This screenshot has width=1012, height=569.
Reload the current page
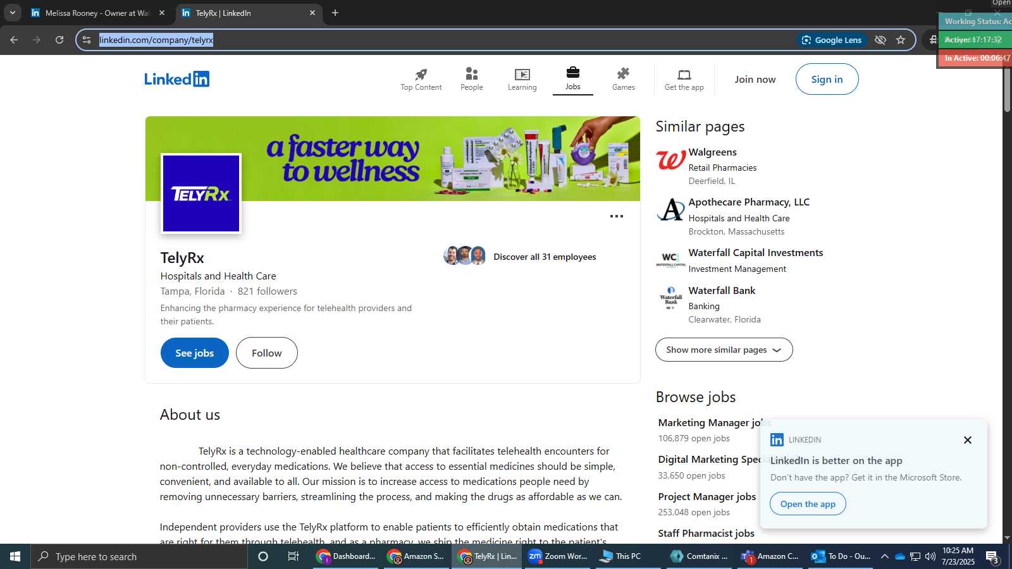(59, 40)
